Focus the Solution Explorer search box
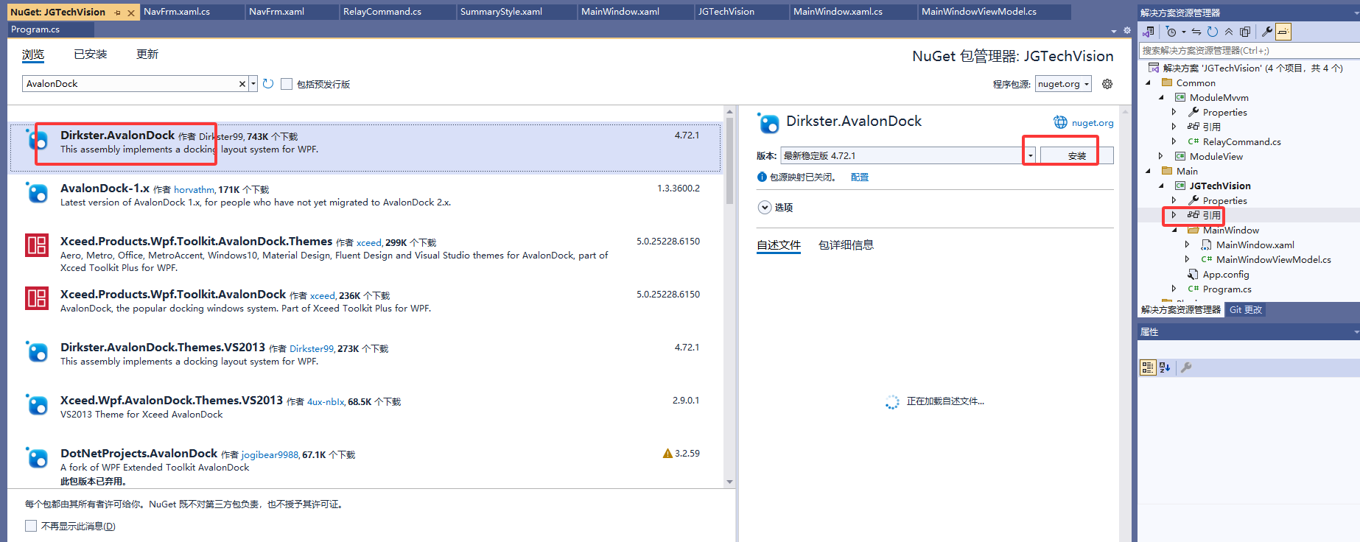This screenshot has width=1360, height=542. pos(1249,50)
